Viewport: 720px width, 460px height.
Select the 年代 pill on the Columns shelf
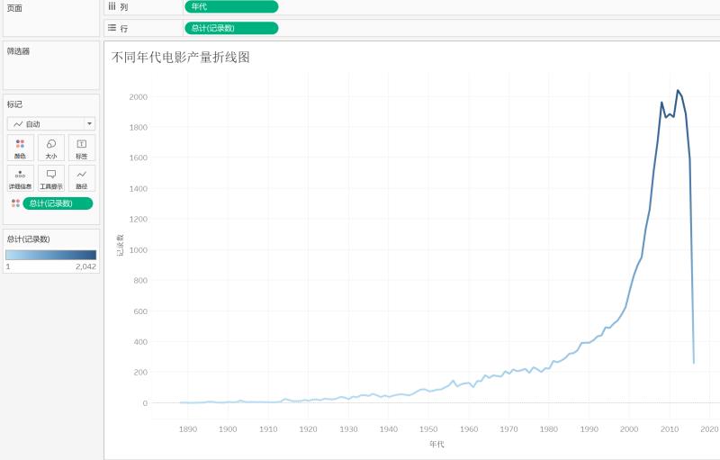[x=231, y=6]
